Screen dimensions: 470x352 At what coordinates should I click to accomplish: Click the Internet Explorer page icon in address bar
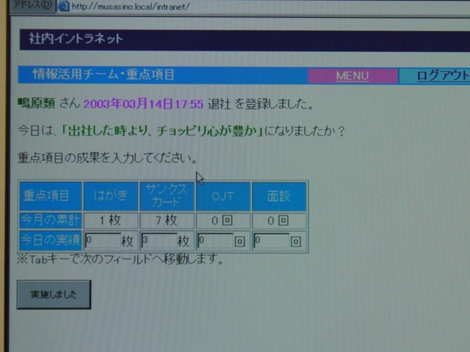click(x=63, y=6)
